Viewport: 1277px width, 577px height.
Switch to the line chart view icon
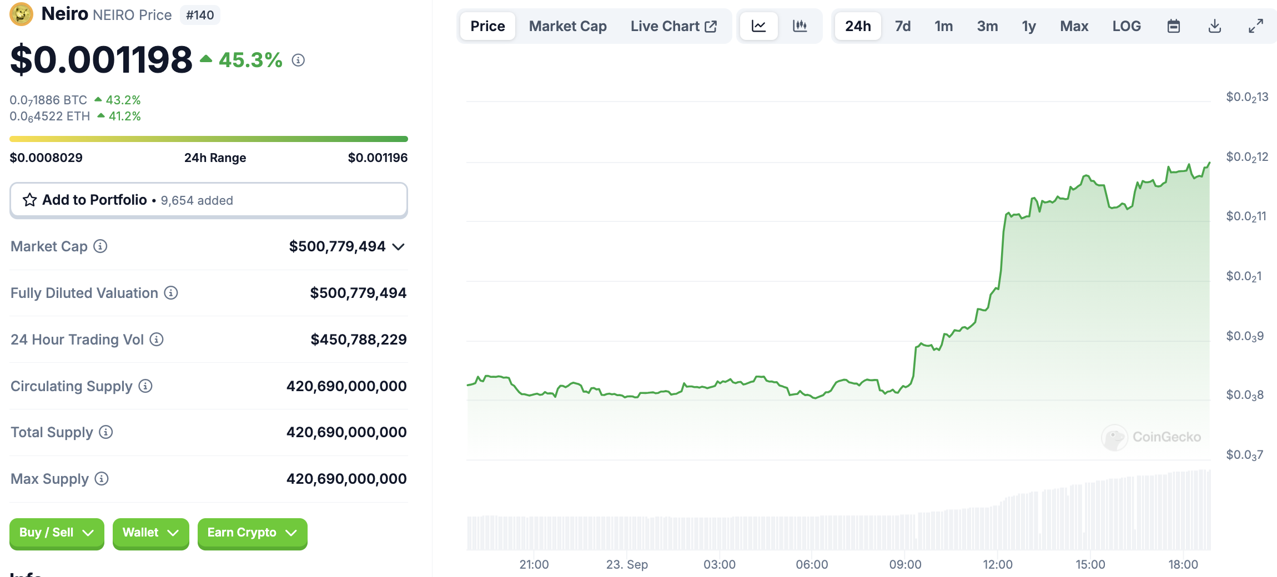[x=758, y=26]
